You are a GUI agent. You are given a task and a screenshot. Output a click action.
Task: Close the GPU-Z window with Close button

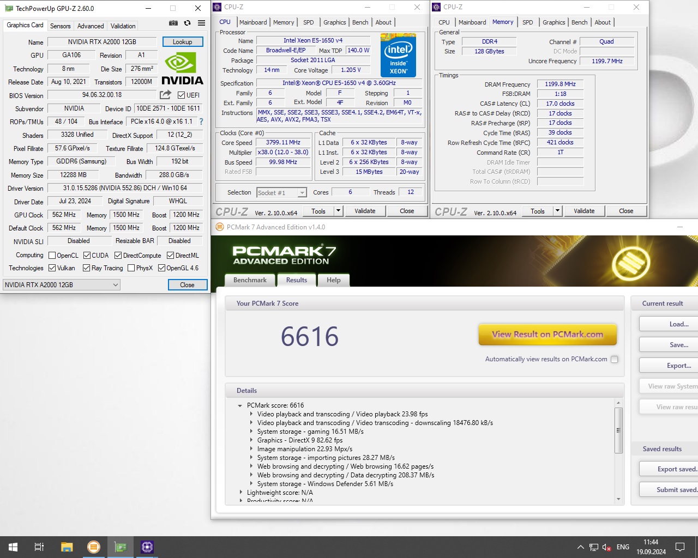tap(187, 284)
